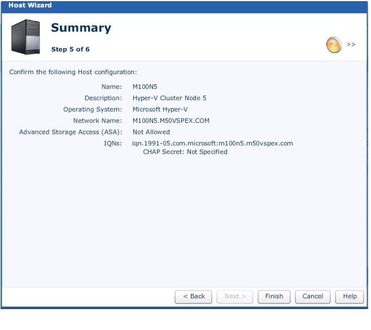Click the greyed-out Next button
The width and height of the screenshot is (371, 330).
tap(235, 297)
